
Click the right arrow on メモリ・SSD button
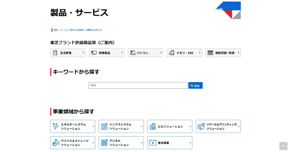point(199,53)
